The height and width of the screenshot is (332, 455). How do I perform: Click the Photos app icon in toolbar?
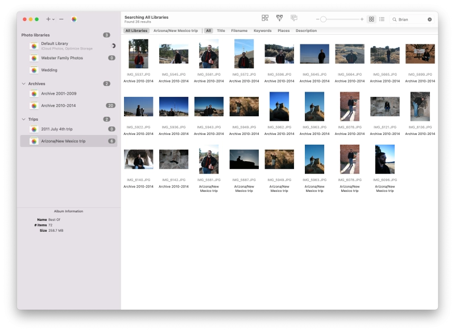tap(74, 19)
